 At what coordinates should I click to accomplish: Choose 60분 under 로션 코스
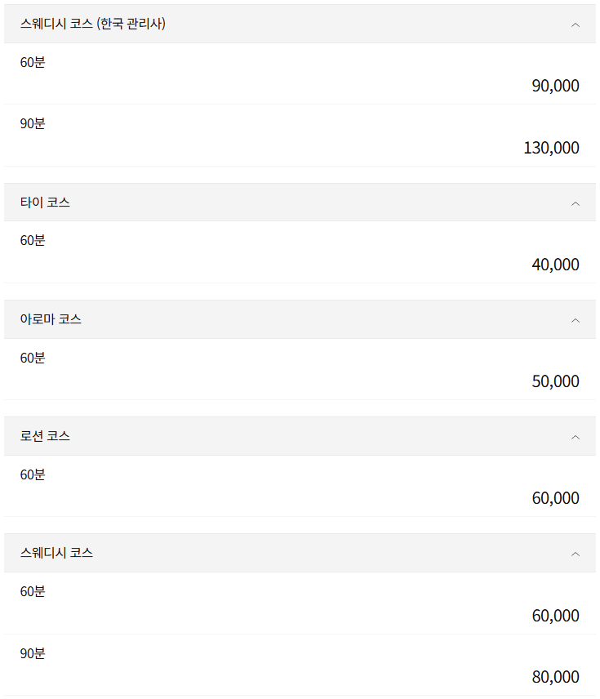point(33,474)
